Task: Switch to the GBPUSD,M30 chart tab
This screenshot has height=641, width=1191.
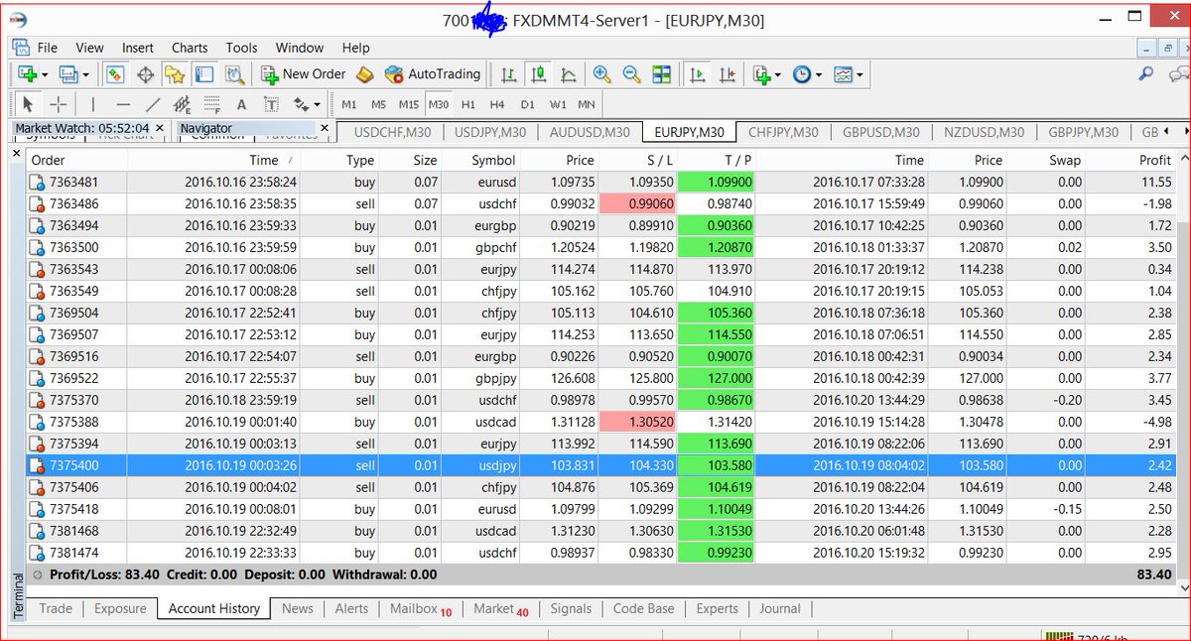Action: tap(880, 132)
